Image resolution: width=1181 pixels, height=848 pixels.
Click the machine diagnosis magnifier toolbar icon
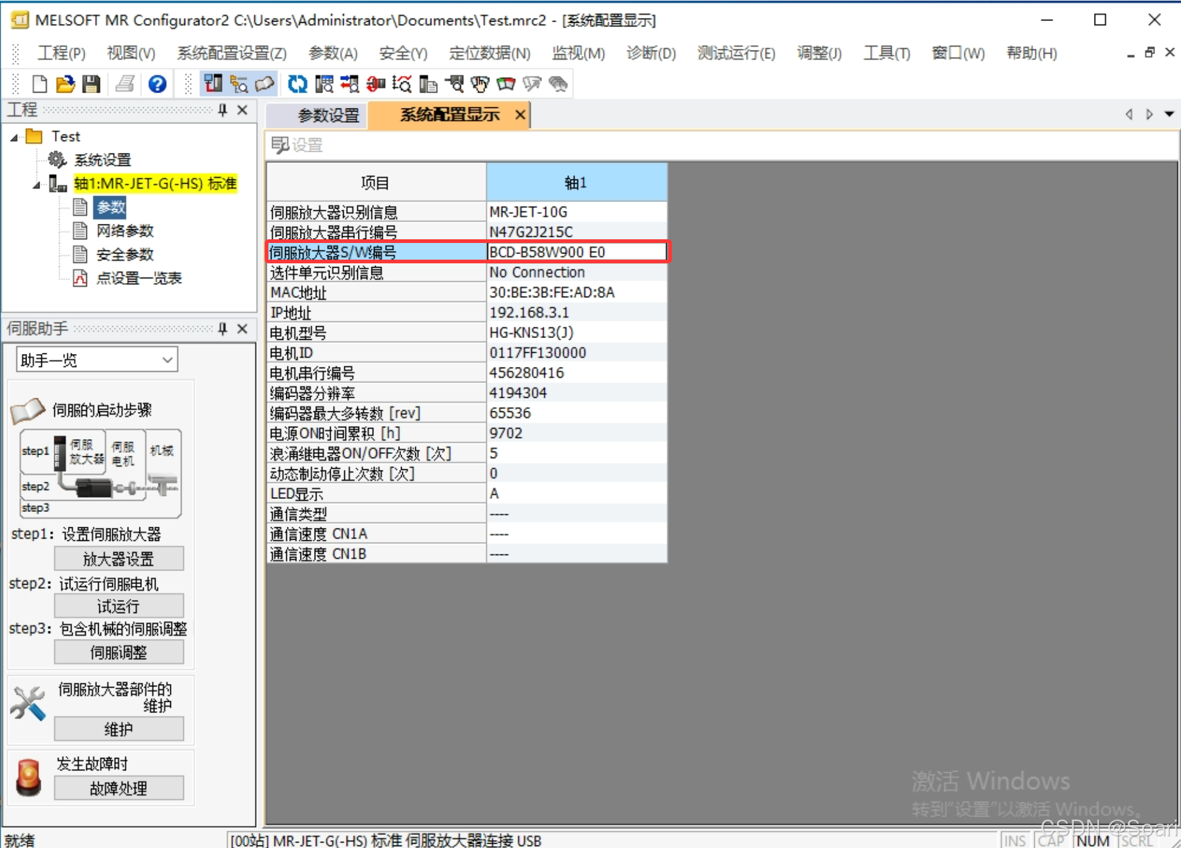click(454, 84)
